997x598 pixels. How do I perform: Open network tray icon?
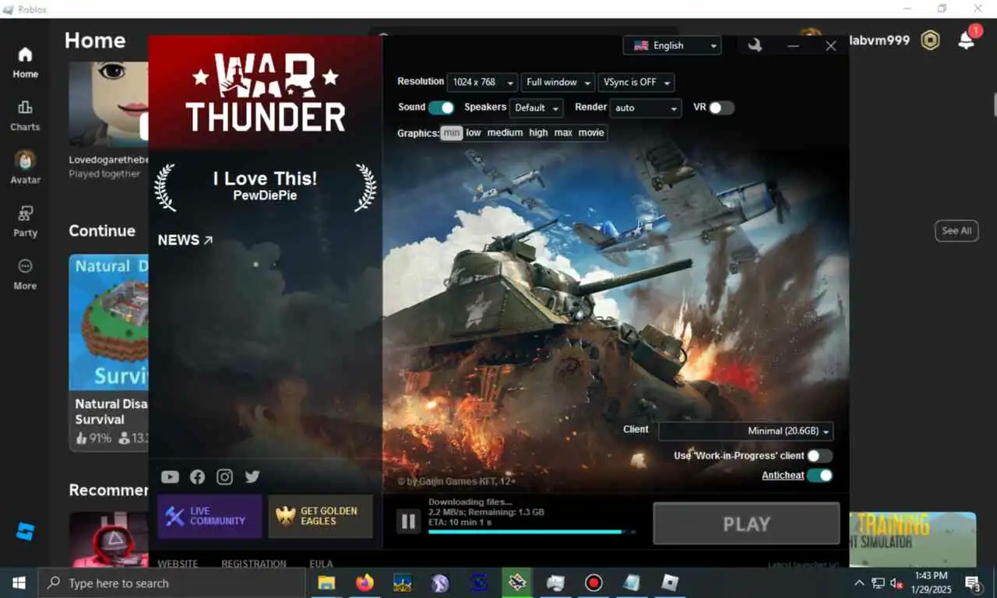click(x=878, y=582)
